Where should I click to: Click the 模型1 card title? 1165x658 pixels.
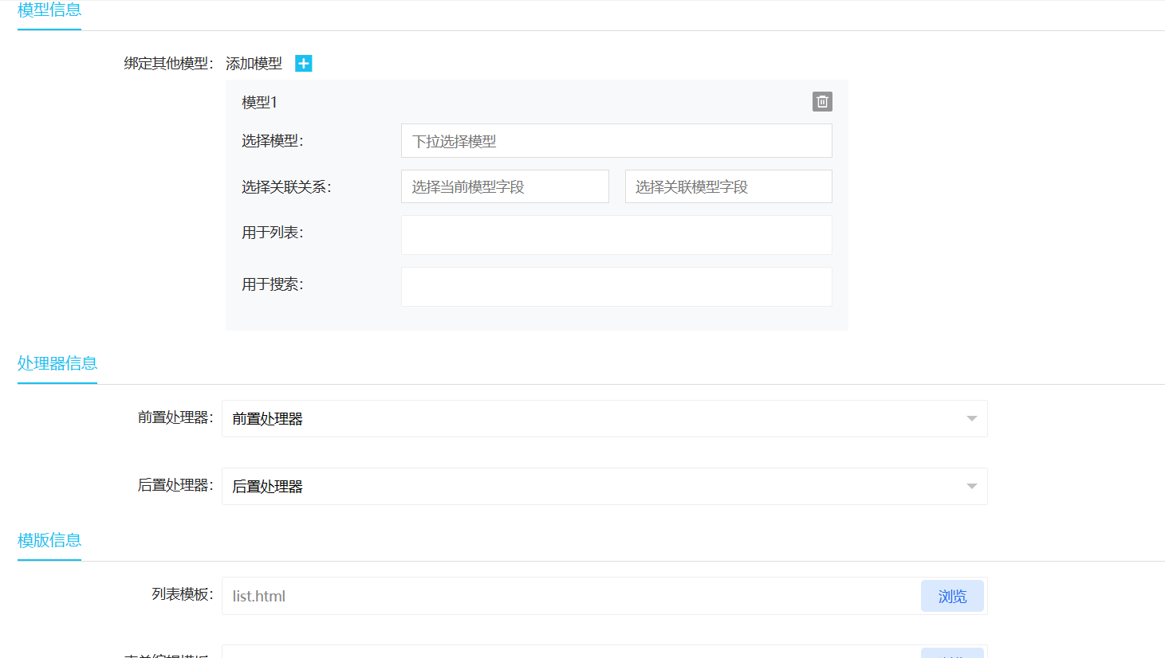[x=259, y=102]
